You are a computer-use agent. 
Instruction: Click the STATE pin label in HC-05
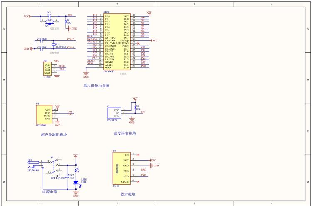(x=125, y=182)
